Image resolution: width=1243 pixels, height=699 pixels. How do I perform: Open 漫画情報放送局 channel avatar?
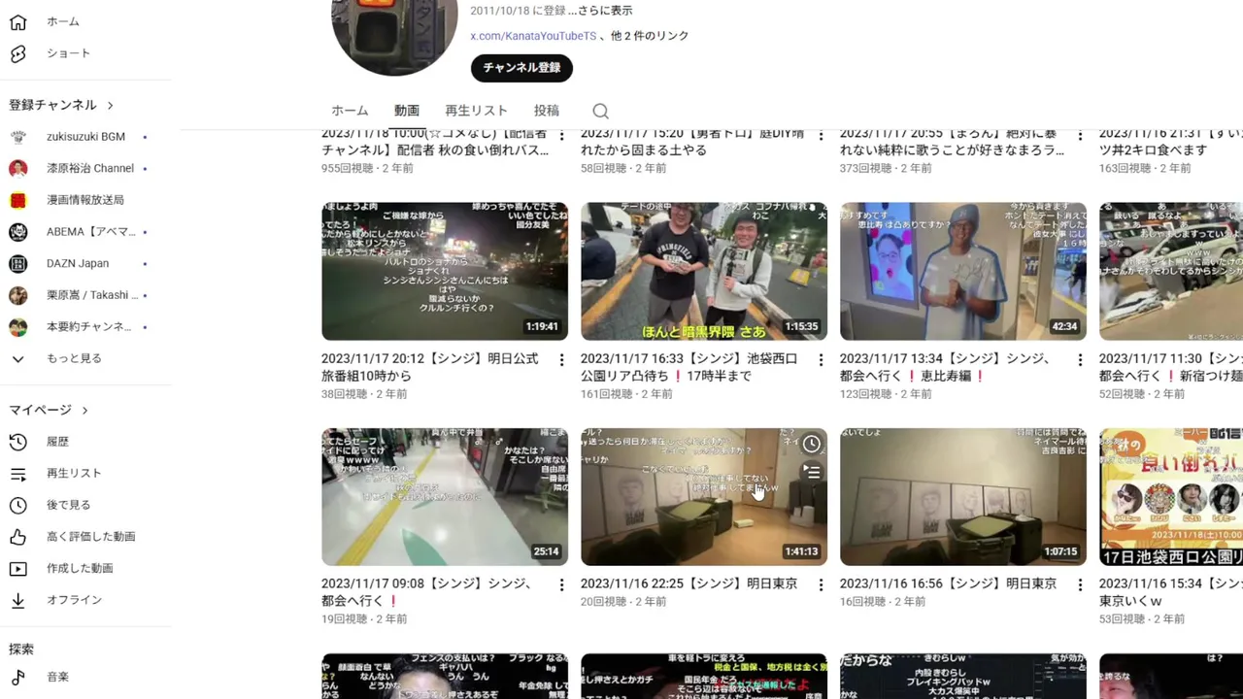17,200
